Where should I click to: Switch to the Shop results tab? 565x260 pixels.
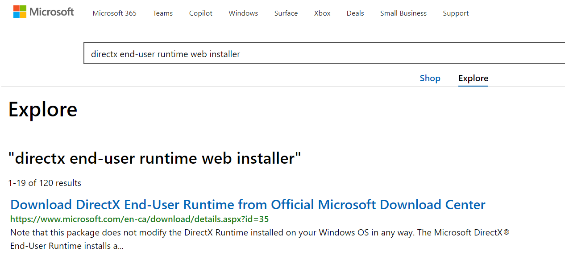pyautogui.click(x=430, y=78)
